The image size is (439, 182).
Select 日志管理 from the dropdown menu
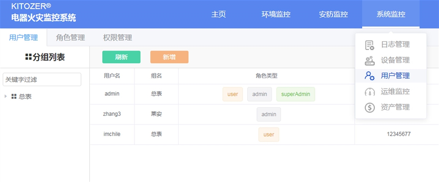[x=395, y=45]
